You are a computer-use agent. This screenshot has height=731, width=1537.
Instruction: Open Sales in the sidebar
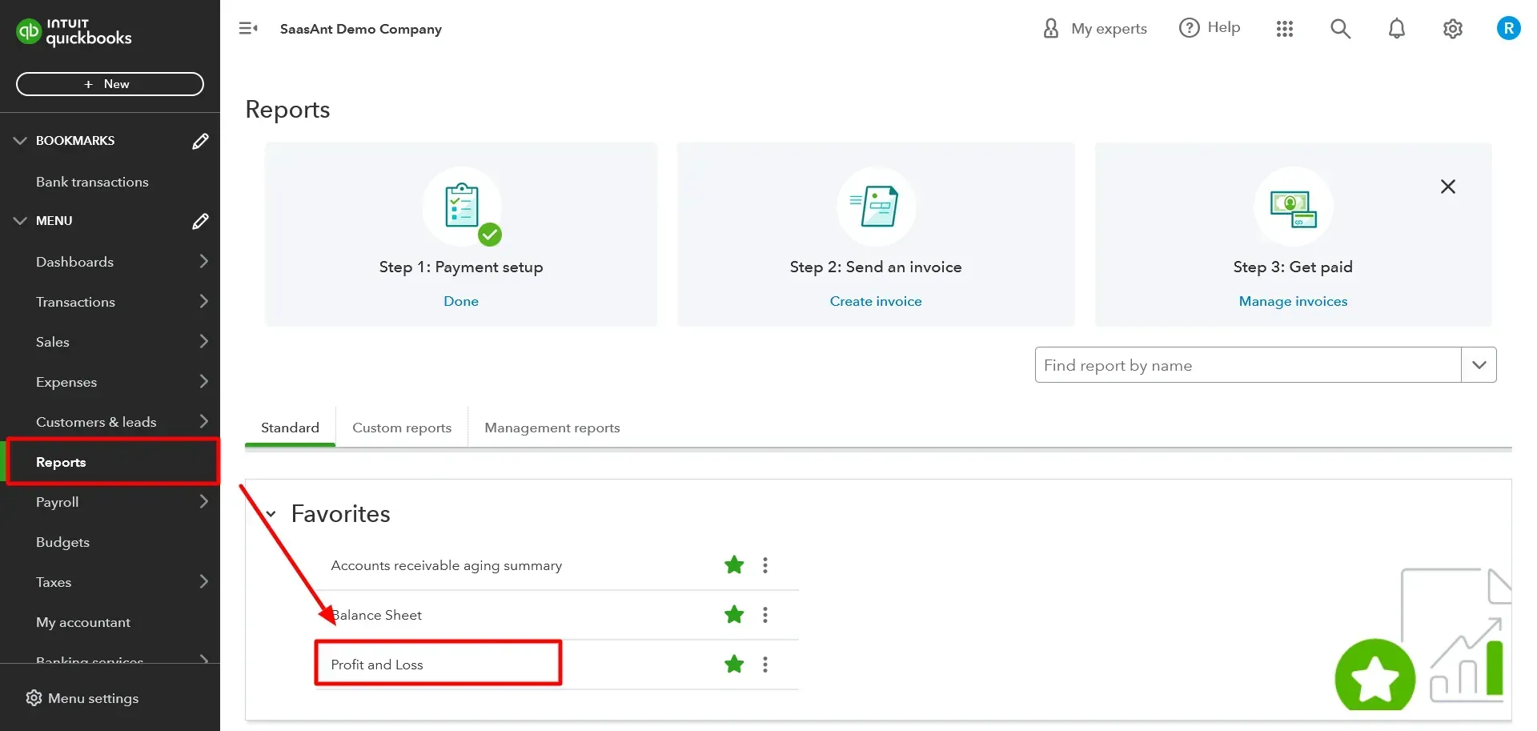(53, 342)
